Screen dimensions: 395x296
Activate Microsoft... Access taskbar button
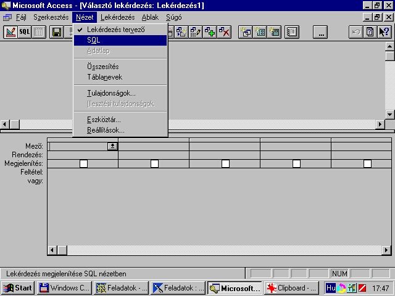click(235, 288)
